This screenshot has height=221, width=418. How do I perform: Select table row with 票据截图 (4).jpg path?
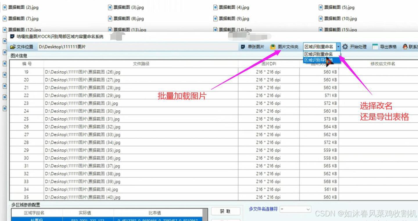click(x=214, y=189)
